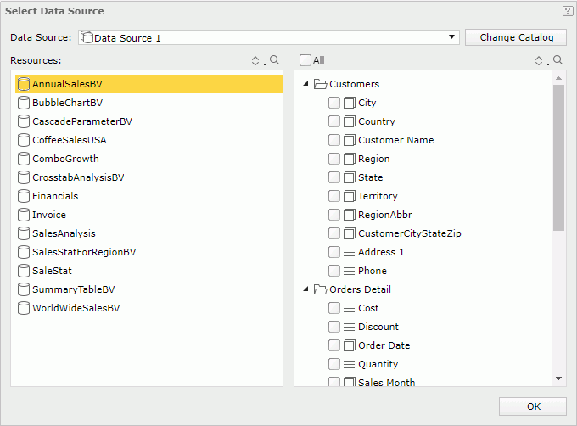Click the Customers folder icon
The height and width of the screenshot is (426, 577).
[x=320, y=84]
